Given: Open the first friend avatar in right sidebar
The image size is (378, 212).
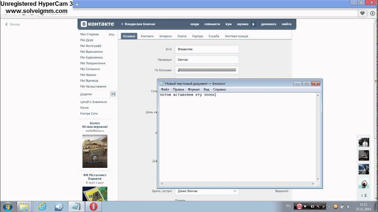Looking at the screenshot, I should pos(364,142).
